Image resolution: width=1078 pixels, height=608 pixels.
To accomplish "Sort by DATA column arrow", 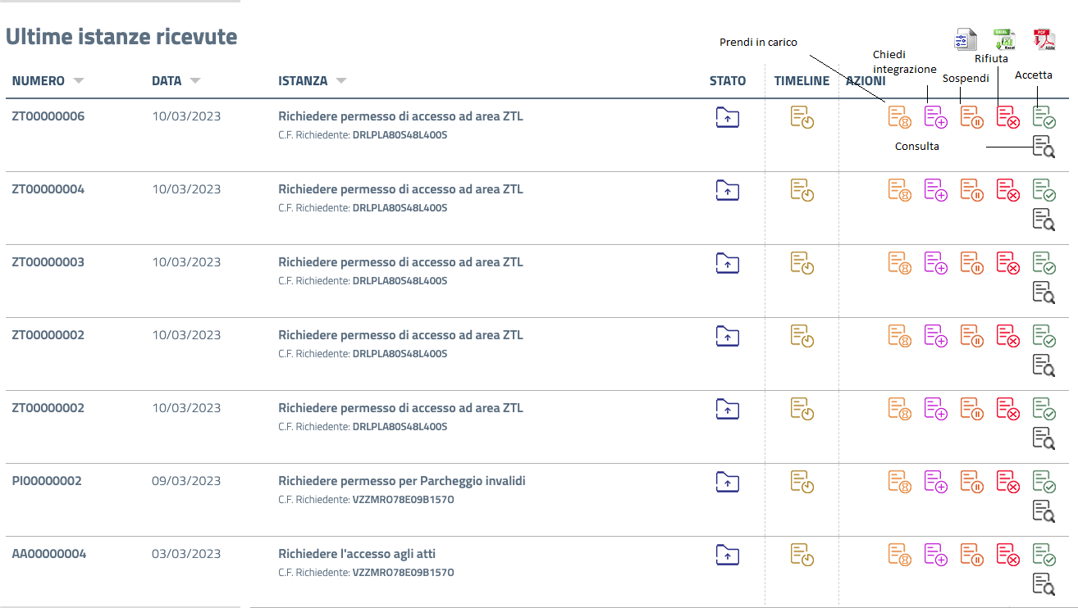I will 195,81.
